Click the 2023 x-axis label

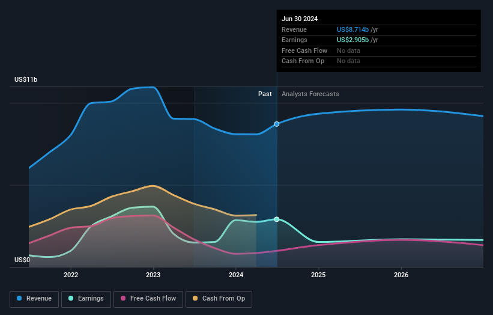tap(153, 275)
